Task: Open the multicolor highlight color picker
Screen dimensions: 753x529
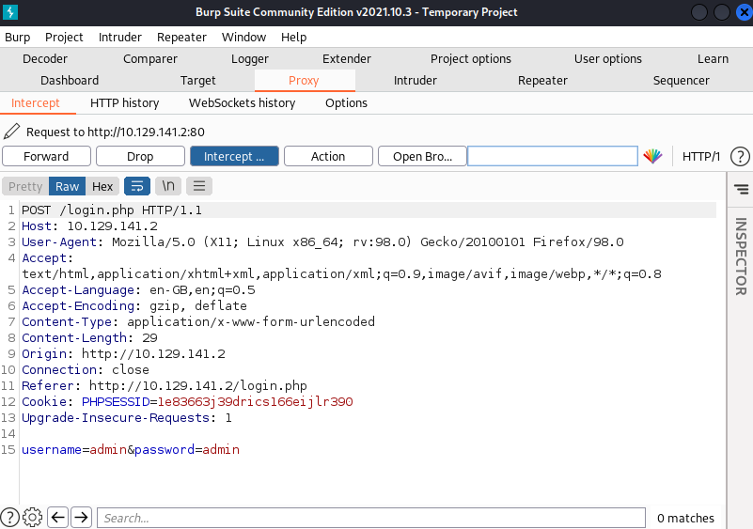Action: pos(652,156)
